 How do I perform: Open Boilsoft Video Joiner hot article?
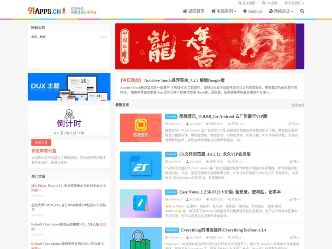(69, 226)
